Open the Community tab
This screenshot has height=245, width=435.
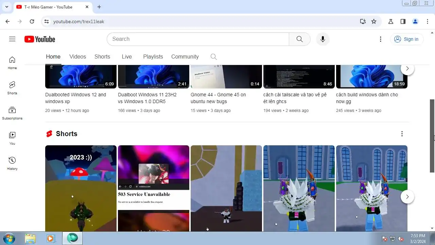click(x=185, y=57)
